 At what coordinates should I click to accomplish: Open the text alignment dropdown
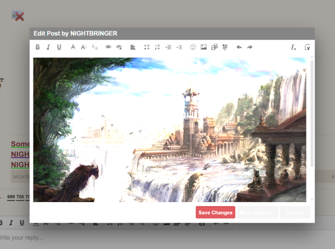(x=133, y=47)
